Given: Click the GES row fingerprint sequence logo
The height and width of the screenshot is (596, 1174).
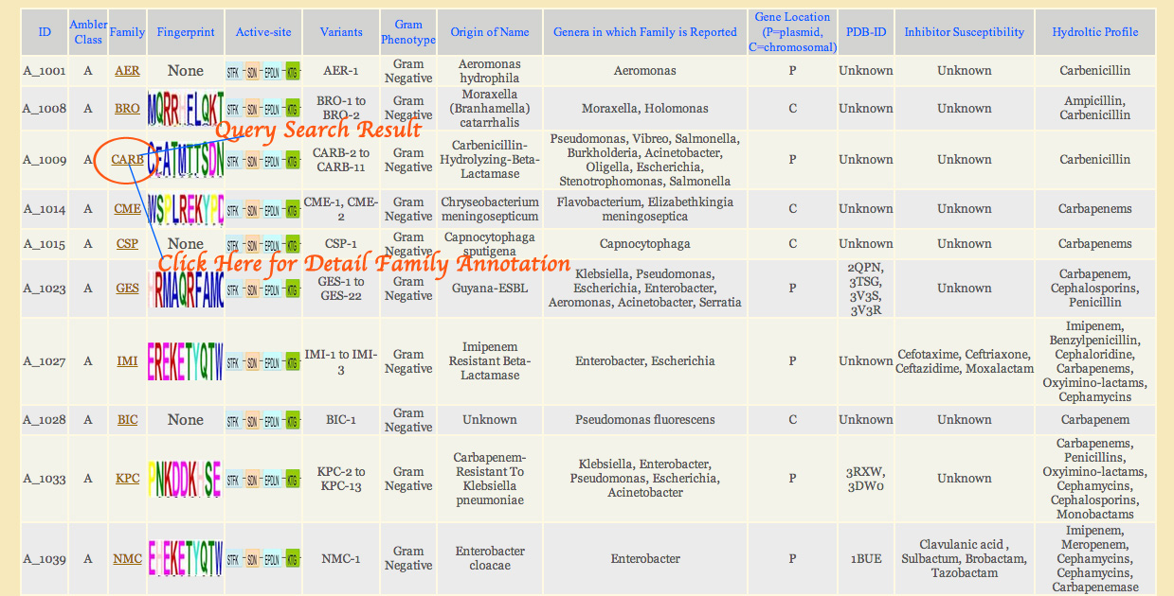Looking at the screenshot, I should pyautogui.click(x=186, y=289).
